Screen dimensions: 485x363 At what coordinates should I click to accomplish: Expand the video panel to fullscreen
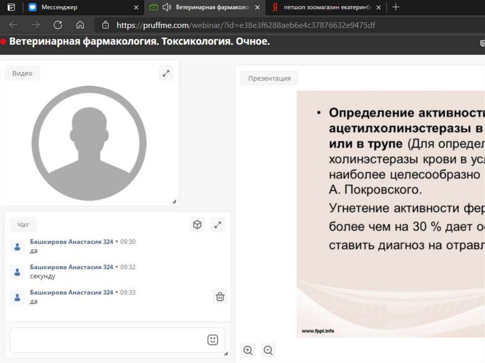[x=166, y=73]
